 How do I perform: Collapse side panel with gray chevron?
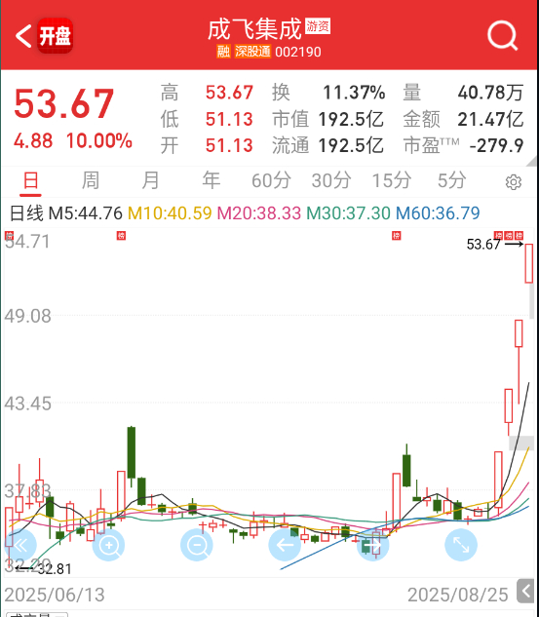pyautogui.click(x=525, y=591)
